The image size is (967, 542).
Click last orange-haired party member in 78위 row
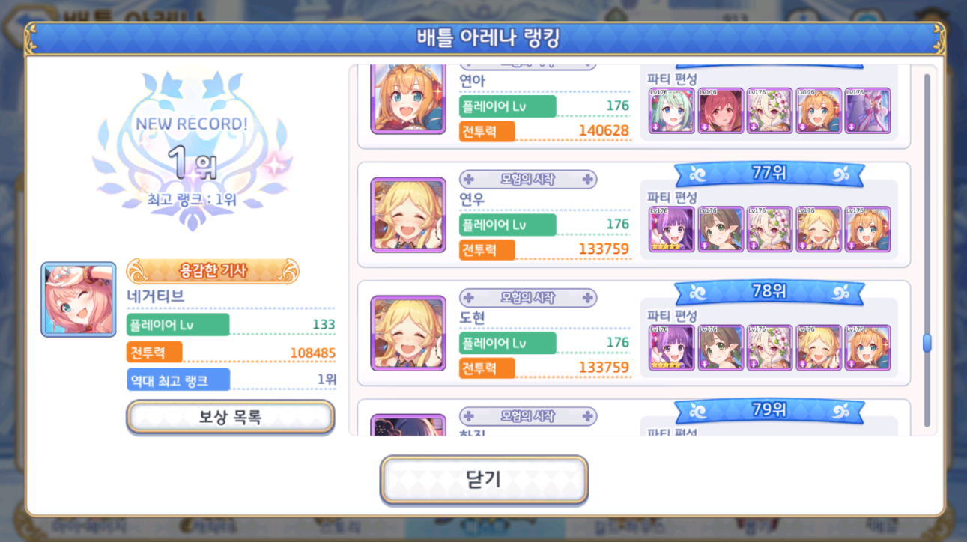[x=867, y=348]
